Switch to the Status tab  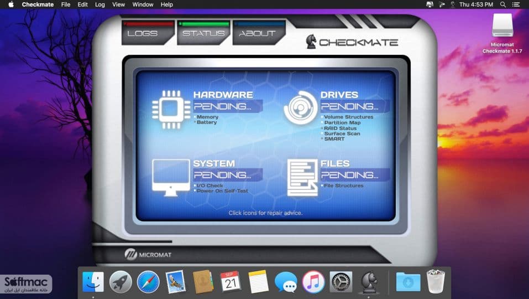click(203, 33)
